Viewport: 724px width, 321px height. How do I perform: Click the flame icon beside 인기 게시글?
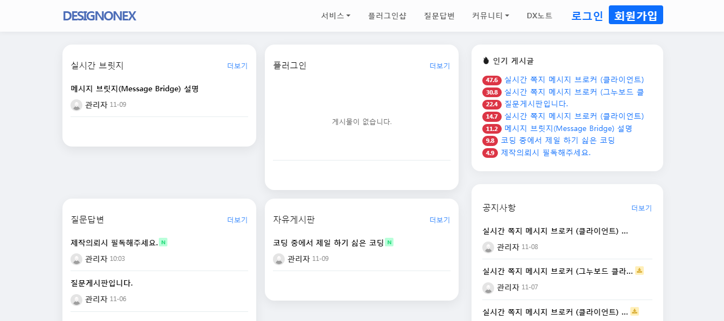(486, 61)
